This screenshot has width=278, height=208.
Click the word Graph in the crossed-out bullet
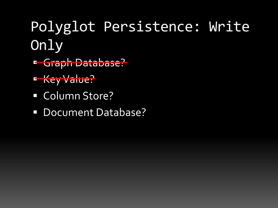[58, 63]
